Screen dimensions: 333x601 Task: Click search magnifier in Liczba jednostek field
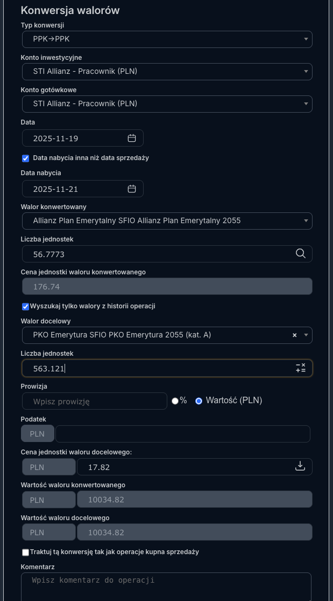coord(301,254)
